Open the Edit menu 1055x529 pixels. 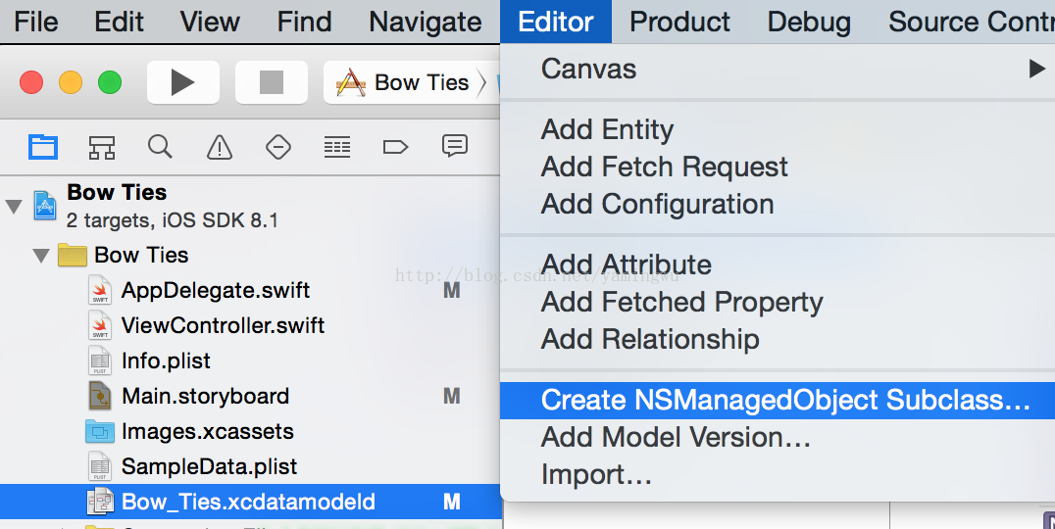[x=119, y=22]
